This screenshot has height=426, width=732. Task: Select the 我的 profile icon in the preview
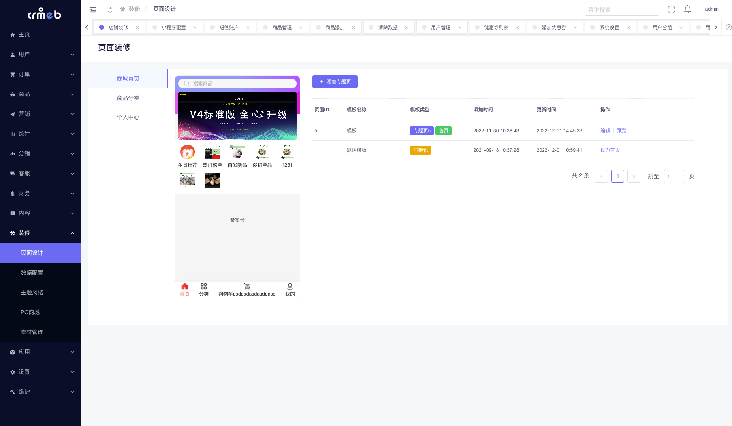(x=290, y=286)
